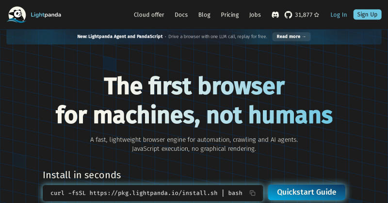Click 'JavaScript execution, no graphical rendering.' text
Image resolution: width=388 pixels, height=203 pixels.
(194, 149)
